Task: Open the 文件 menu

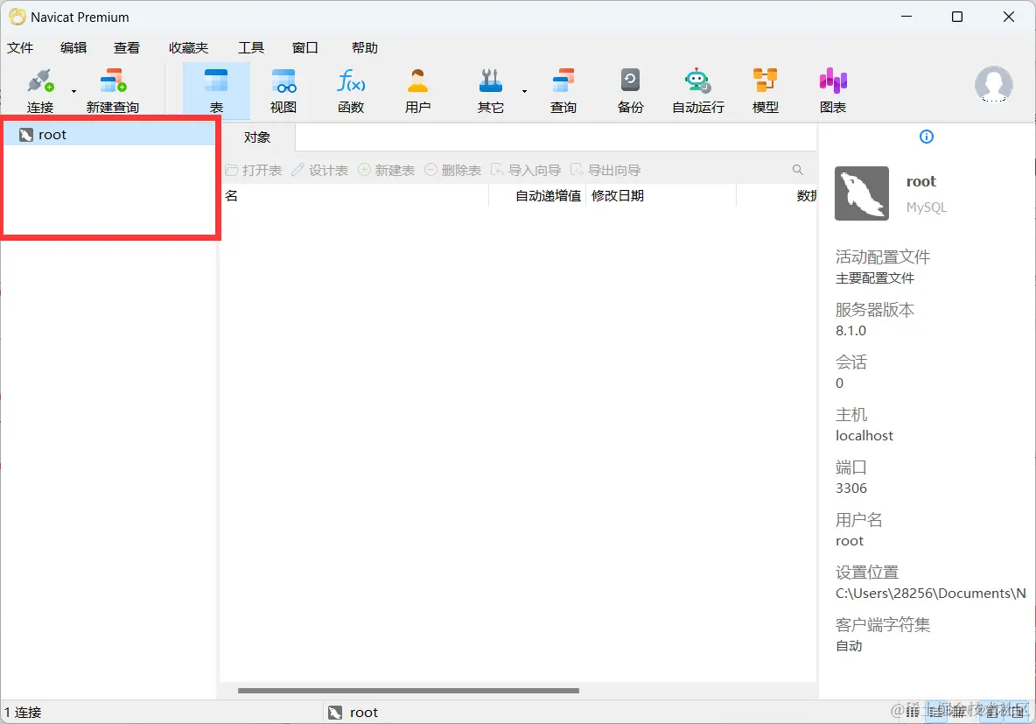Action: pyautogui.click(x=20, y=47)
